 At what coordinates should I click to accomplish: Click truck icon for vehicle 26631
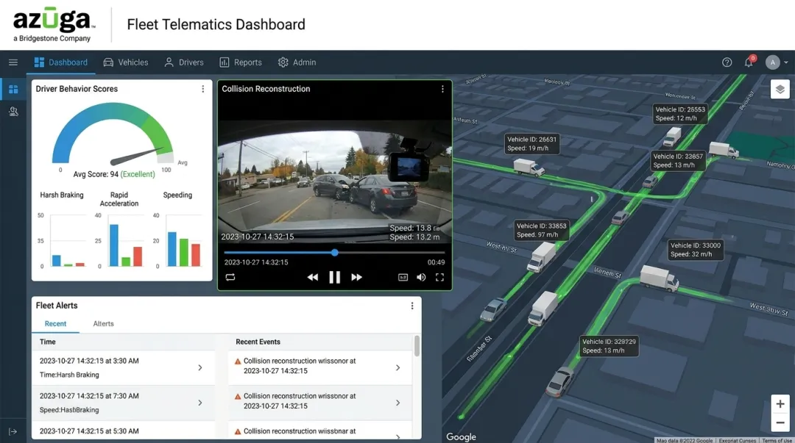[x=529, y=167]
